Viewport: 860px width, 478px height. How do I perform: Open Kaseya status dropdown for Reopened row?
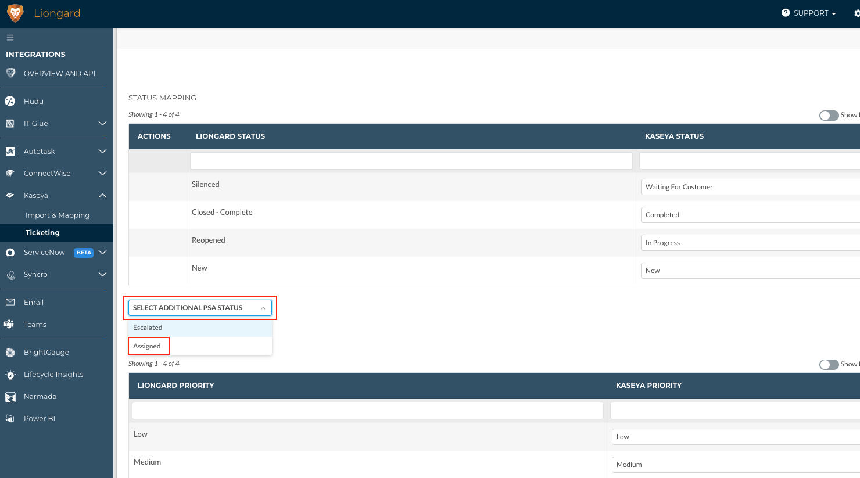pos(750,243)
